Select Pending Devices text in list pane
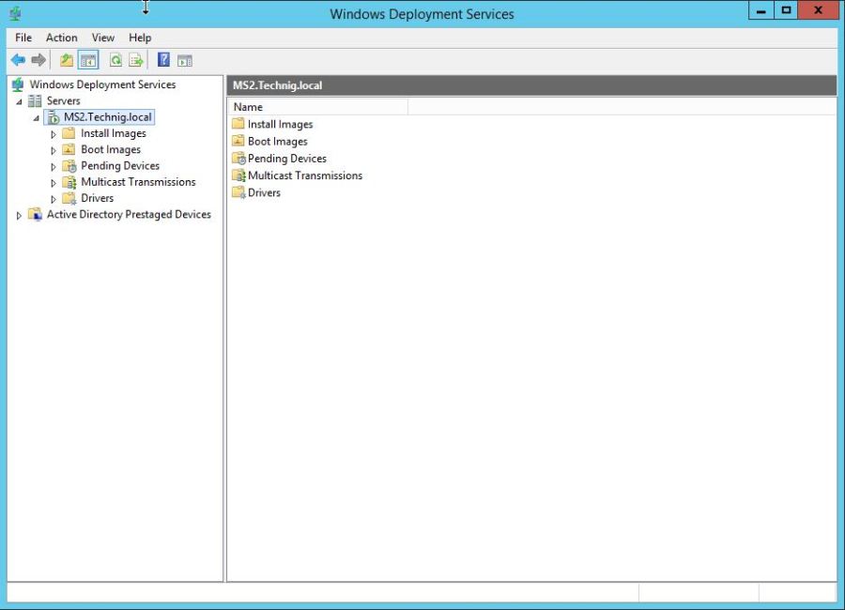The width and height of the screenshot is (845, 610). tap(287, 159)
